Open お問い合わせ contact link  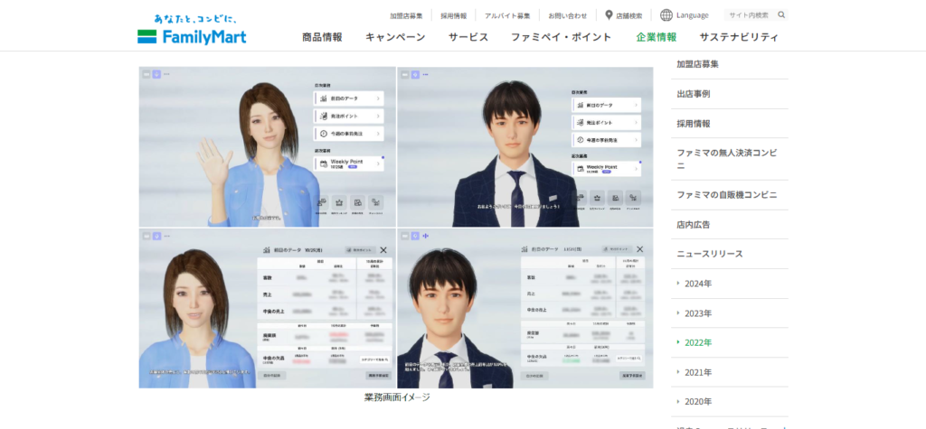[x=567, y=15]
